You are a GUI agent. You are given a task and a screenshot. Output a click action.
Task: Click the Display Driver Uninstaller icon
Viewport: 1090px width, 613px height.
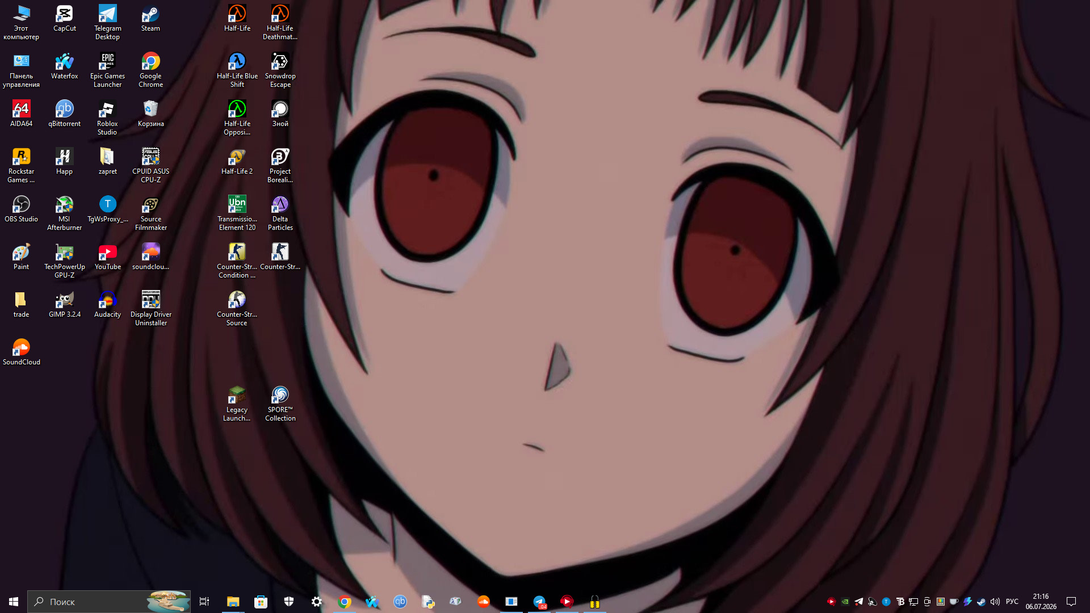(150, 309)
